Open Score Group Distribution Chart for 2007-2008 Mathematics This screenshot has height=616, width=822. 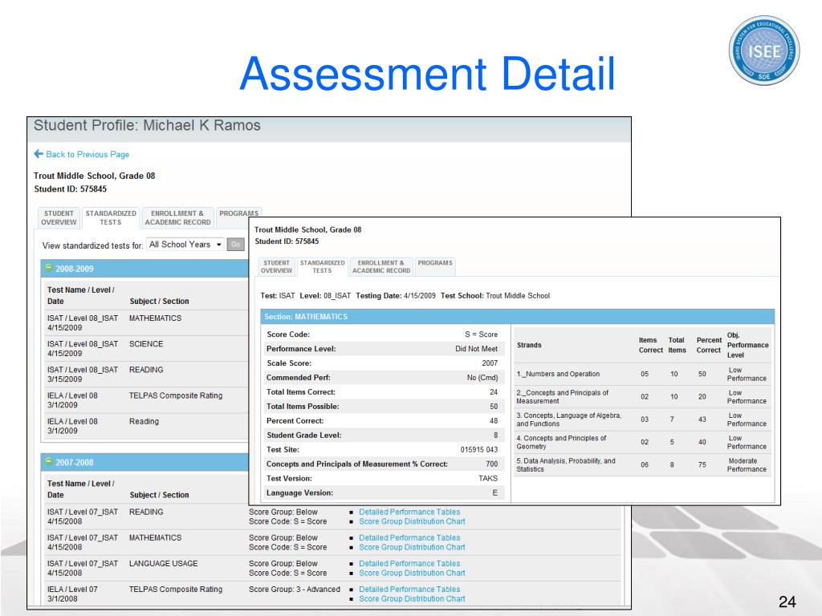pos(412,547)
